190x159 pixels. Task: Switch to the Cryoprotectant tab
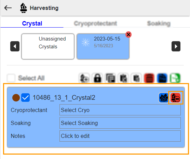95,23
